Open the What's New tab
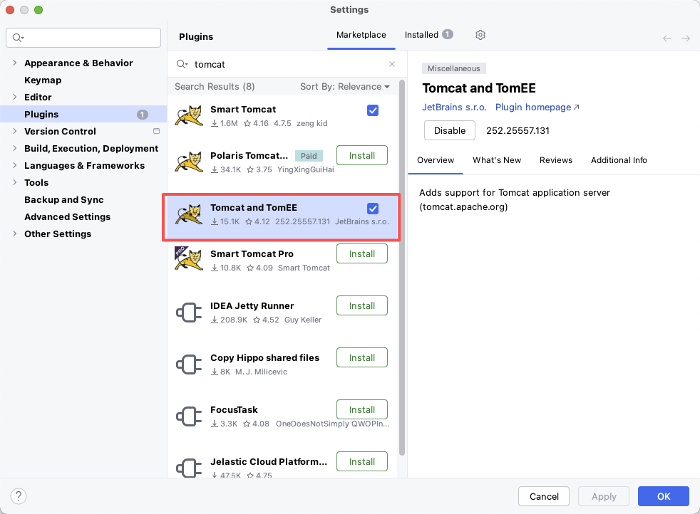Viewport: 700px width, 514px height. [x=497, y=160]
